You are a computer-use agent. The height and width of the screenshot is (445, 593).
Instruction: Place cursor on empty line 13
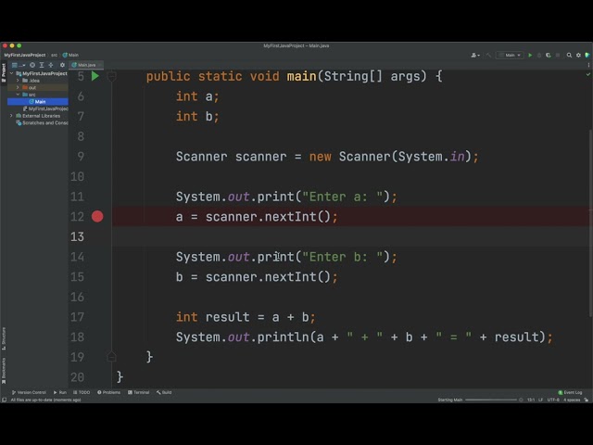coord(352,236)
